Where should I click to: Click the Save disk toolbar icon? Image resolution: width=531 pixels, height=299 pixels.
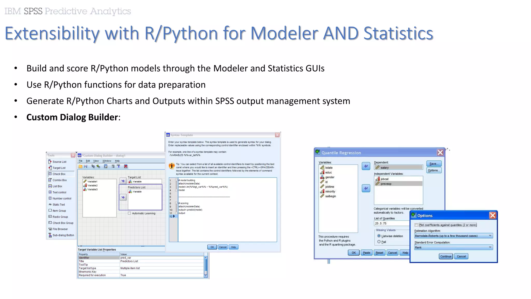(x=86, y=166)
